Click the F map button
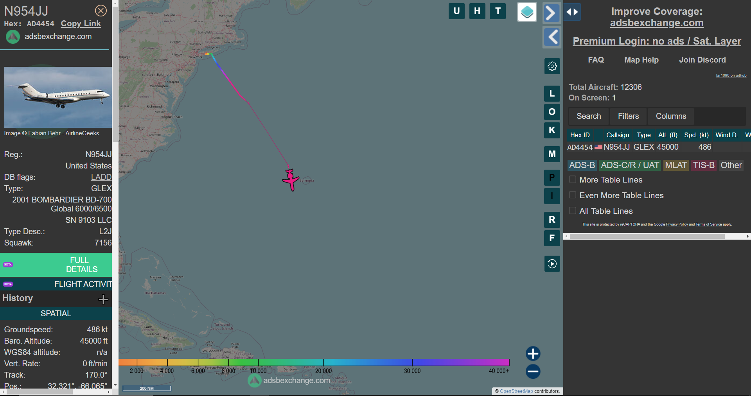 552,238
